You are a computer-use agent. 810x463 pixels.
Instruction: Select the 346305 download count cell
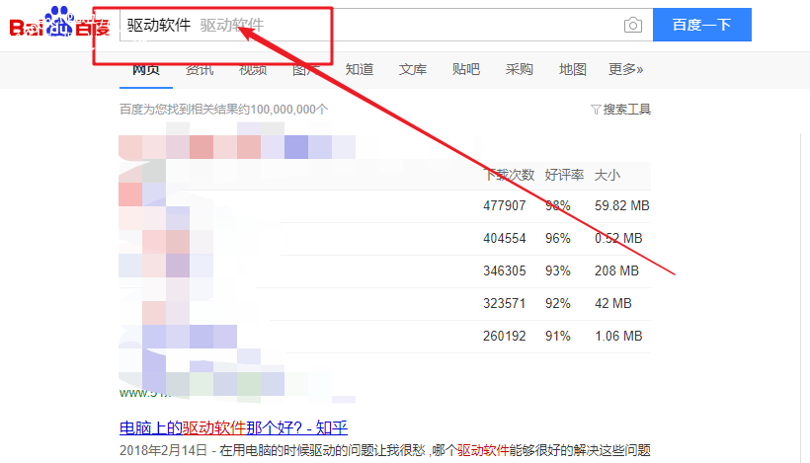pos(504,270)
